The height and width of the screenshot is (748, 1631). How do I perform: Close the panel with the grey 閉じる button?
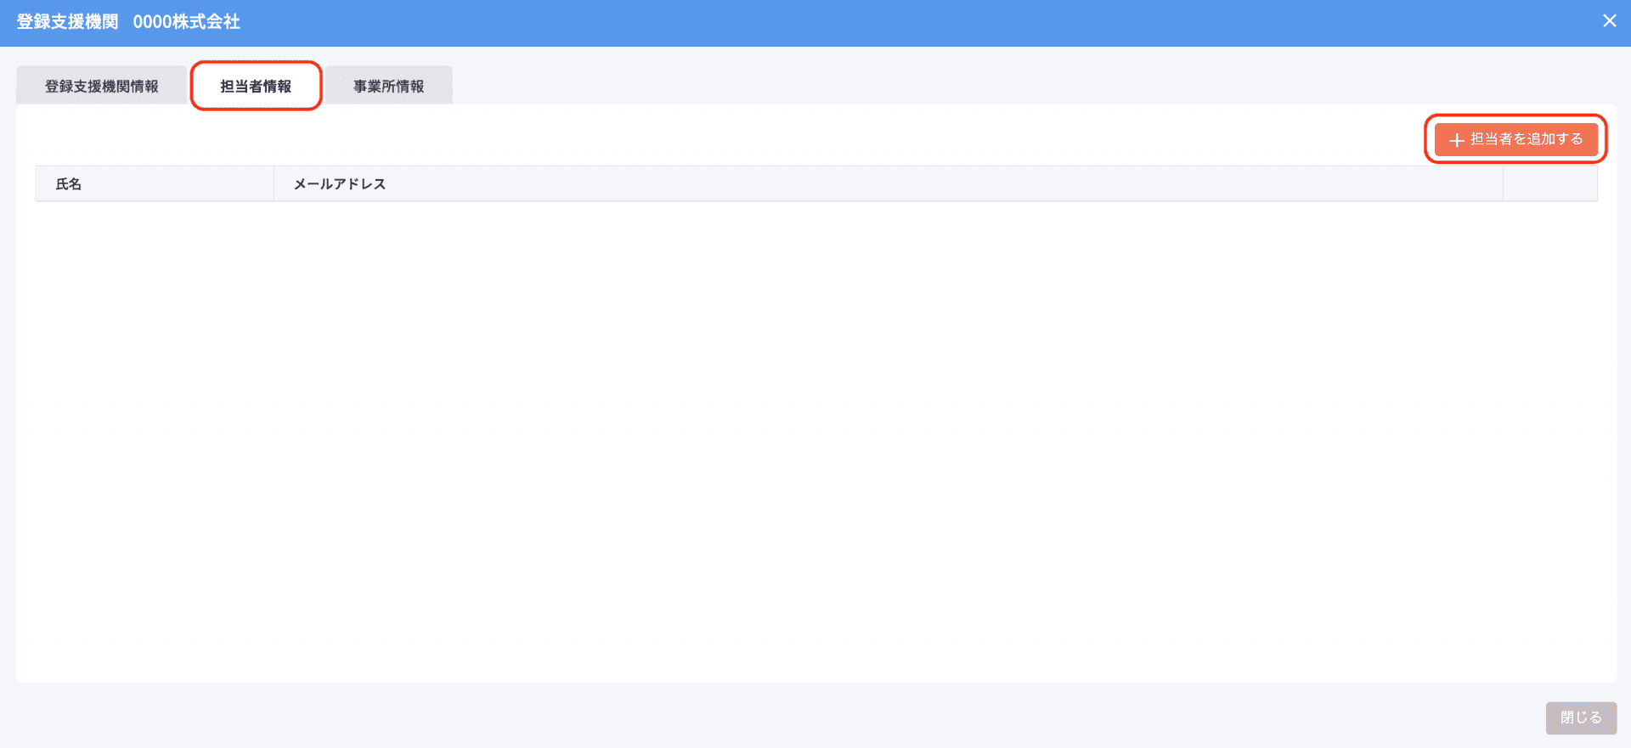[1581, 717]
